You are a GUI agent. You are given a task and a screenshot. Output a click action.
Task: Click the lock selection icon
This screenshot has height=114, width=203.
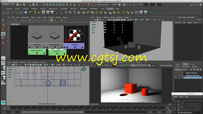(x=71, y=5)
